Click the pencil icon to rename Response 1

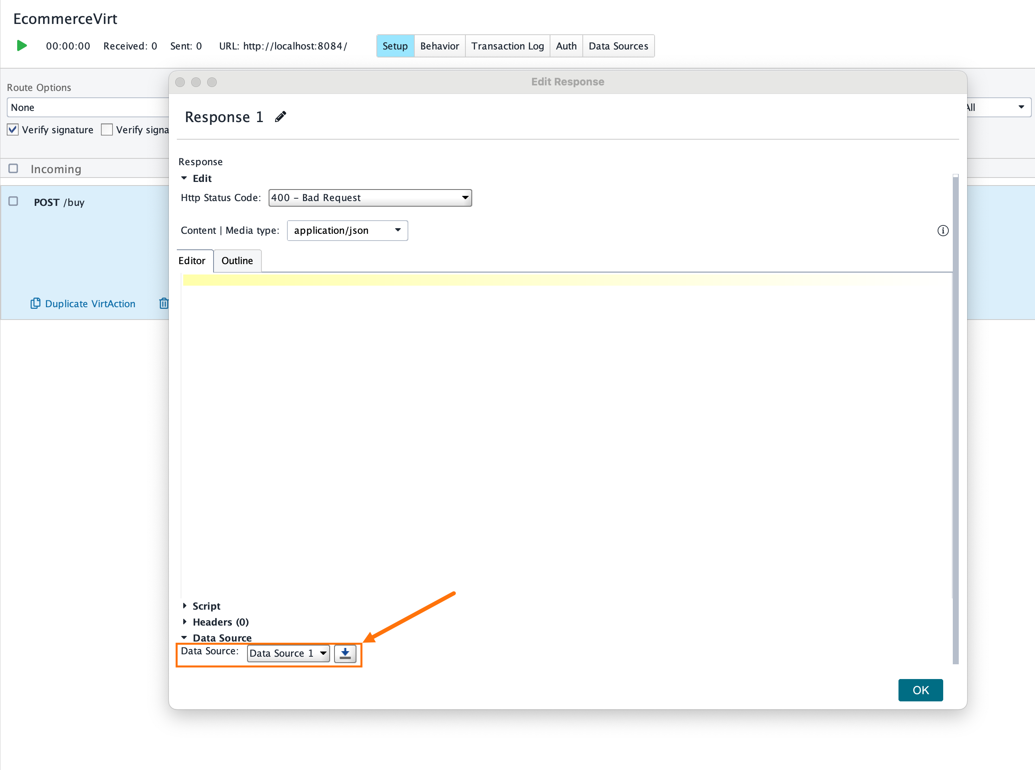point(280,116)
